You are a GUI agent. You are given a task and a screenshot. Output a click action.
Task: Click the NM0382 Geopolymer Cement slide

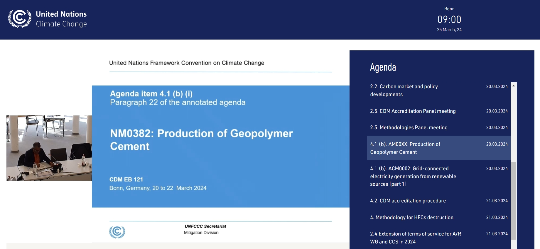(221, 146)
